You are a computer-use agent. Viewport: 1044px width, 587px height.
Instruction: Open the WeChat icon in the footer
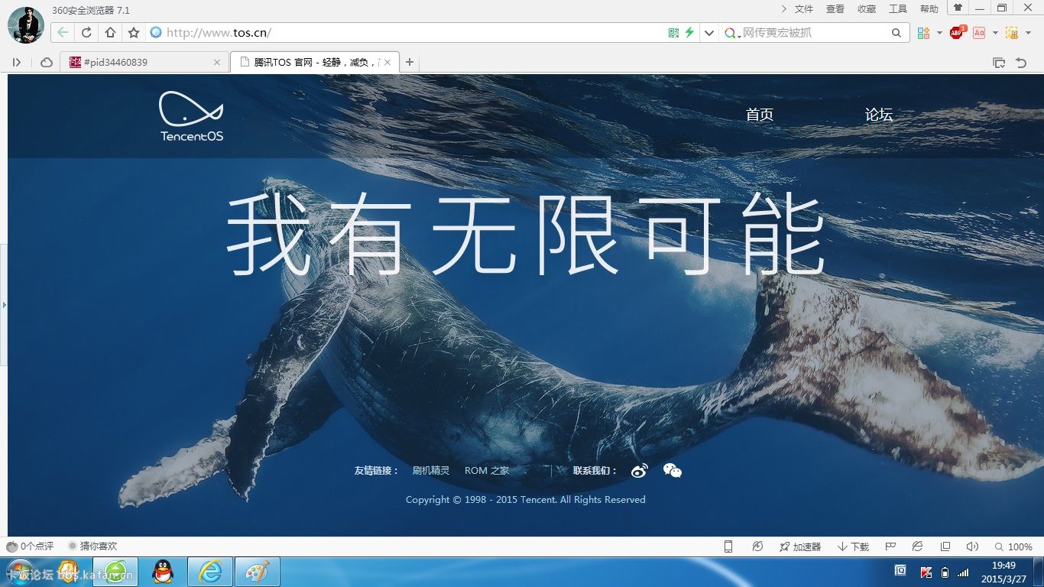pos(672,471)
